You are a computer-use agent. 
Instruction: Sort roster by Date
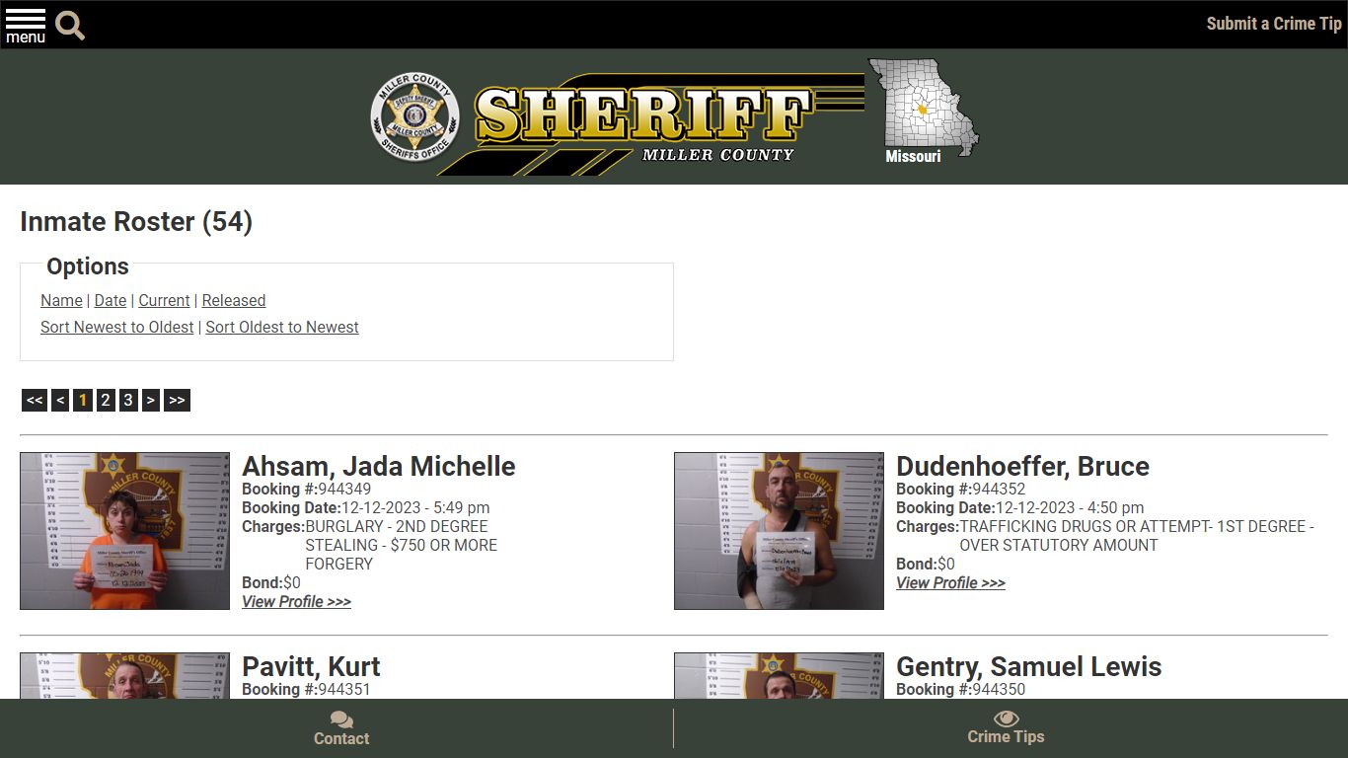click(x=111, y=300)
